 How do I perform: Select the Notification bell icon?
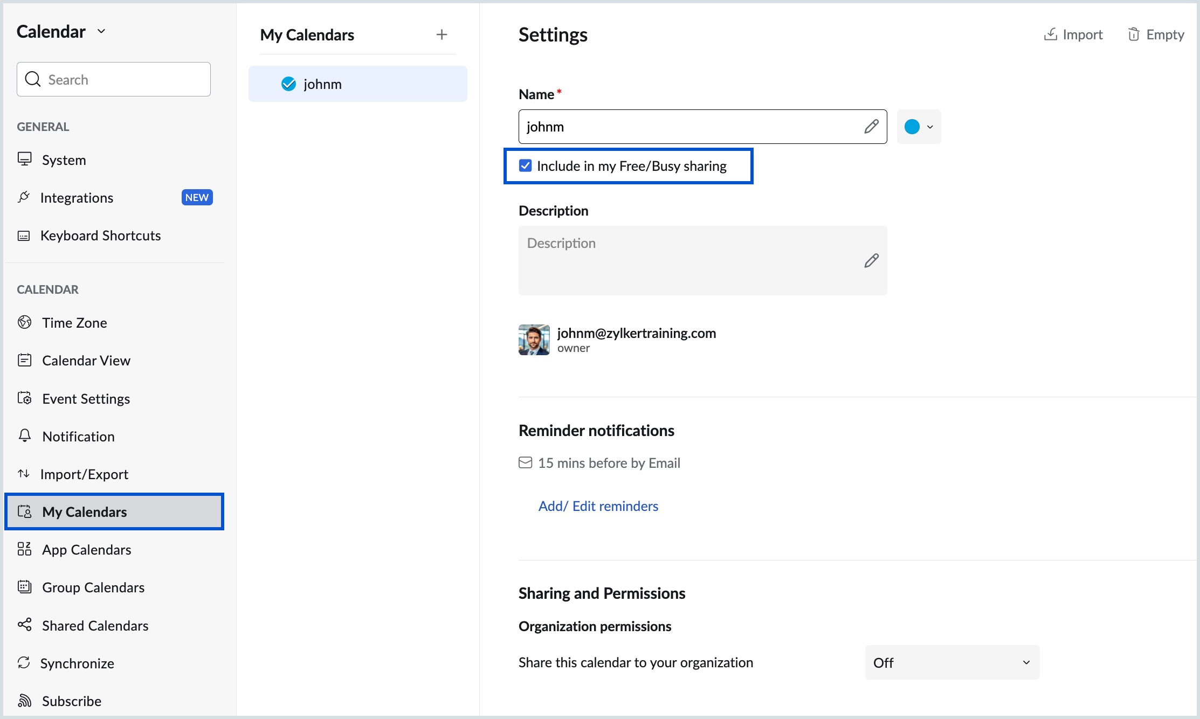click(x=24, y=436)
